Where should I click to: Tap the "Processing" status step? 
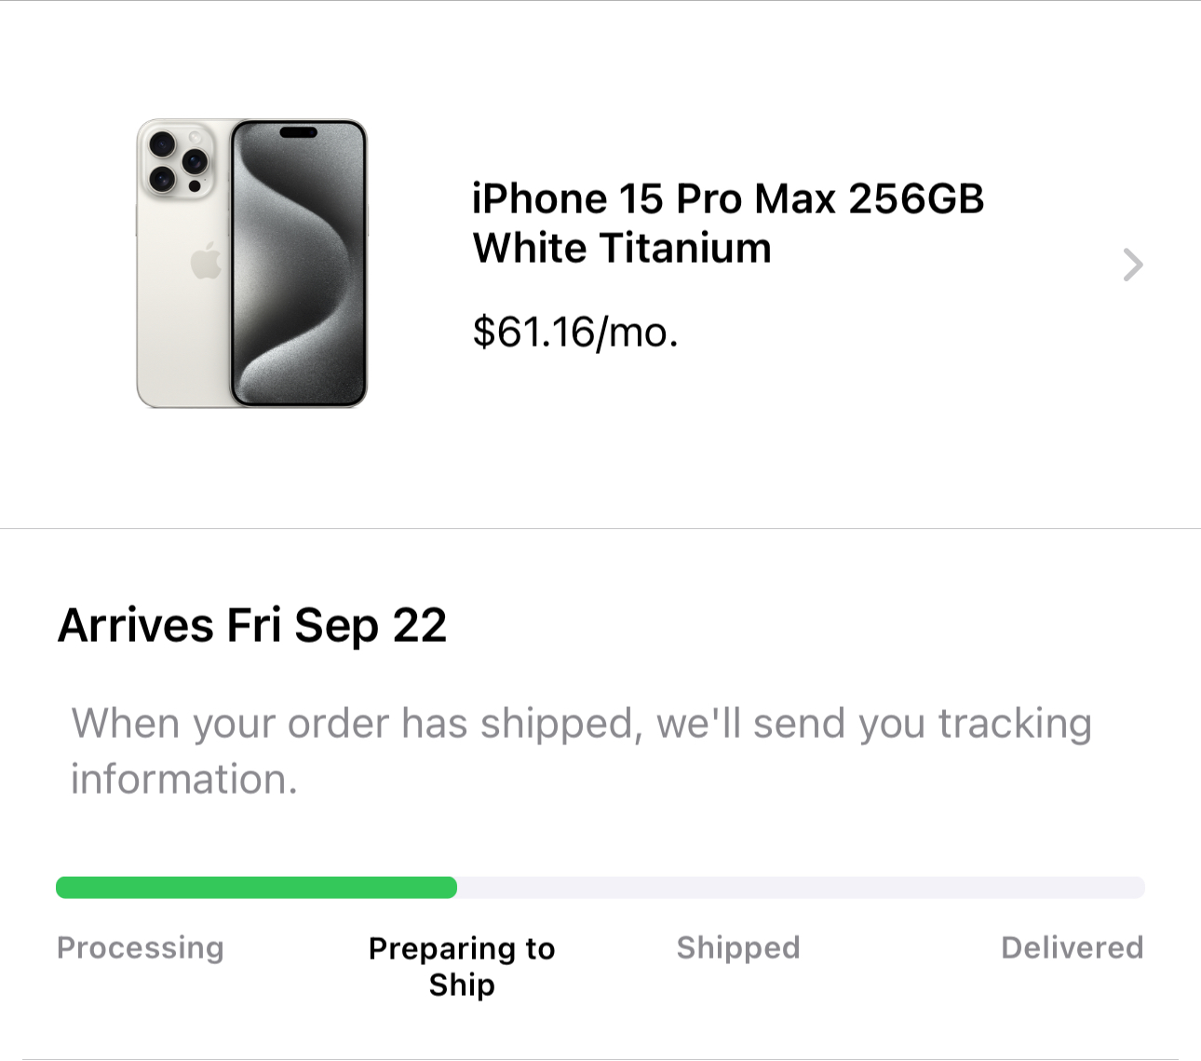141,947
